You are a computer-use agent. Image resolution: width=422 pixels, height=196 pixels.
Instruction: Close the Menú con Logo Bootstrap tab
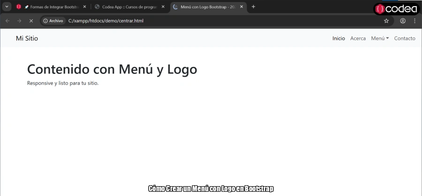pos(241,7)
